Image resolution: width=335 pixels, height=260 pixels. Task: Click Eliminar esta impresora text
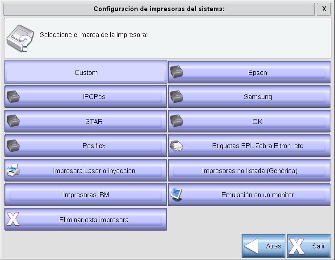pos(94,220)
